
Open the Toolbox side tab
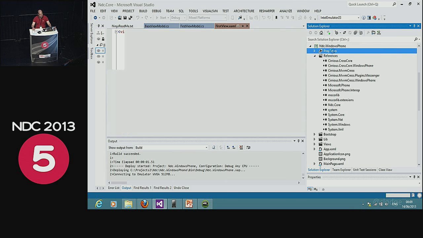[92, 54]
